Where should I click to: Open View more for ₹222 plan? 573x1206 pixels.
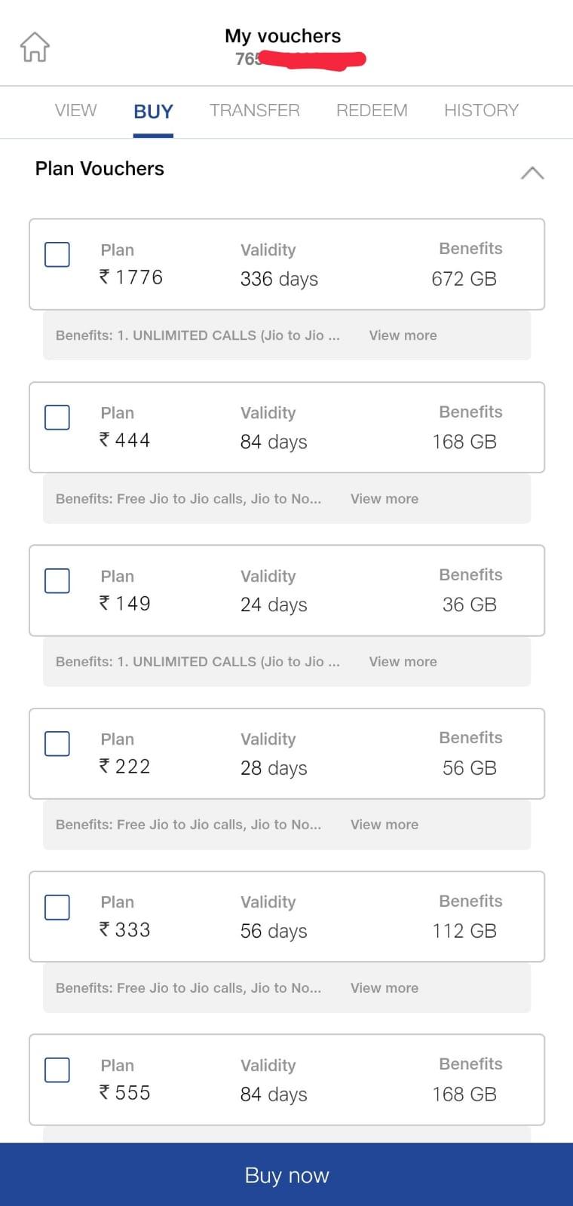click(384, 825)
